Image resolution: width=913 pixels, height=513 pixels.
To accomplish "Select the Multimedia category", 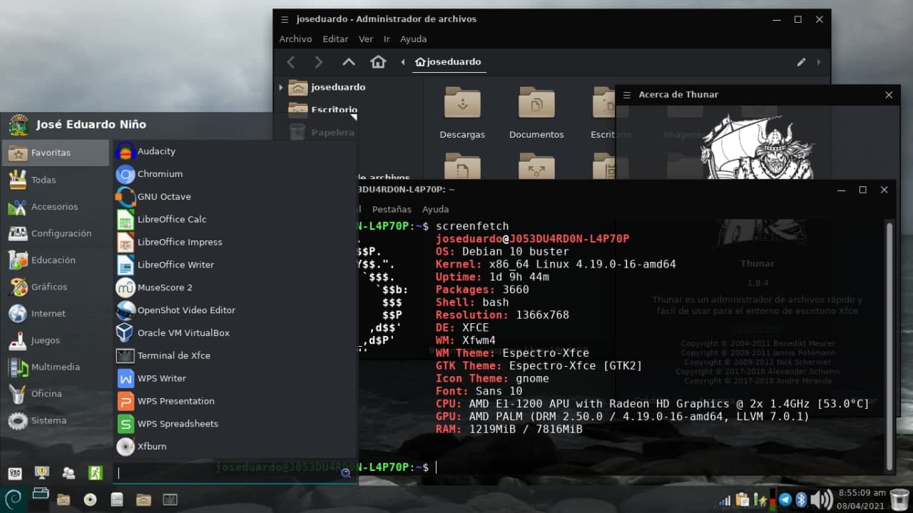I will 55,367.
